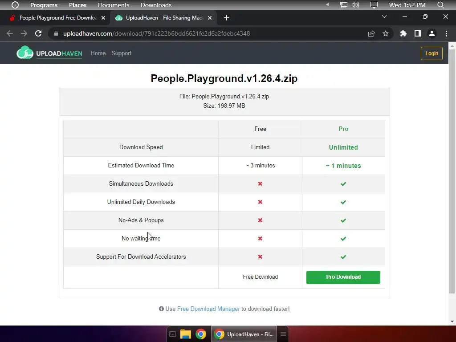456x342 pixels.
Task: Click the 'File: People.Playground.v1.26.4.zip' line
Action: click(x=224, y=97)
